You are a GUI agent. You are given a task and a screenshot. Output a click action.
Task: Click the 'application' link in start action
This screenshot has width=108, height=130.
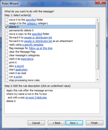(21, 70)
